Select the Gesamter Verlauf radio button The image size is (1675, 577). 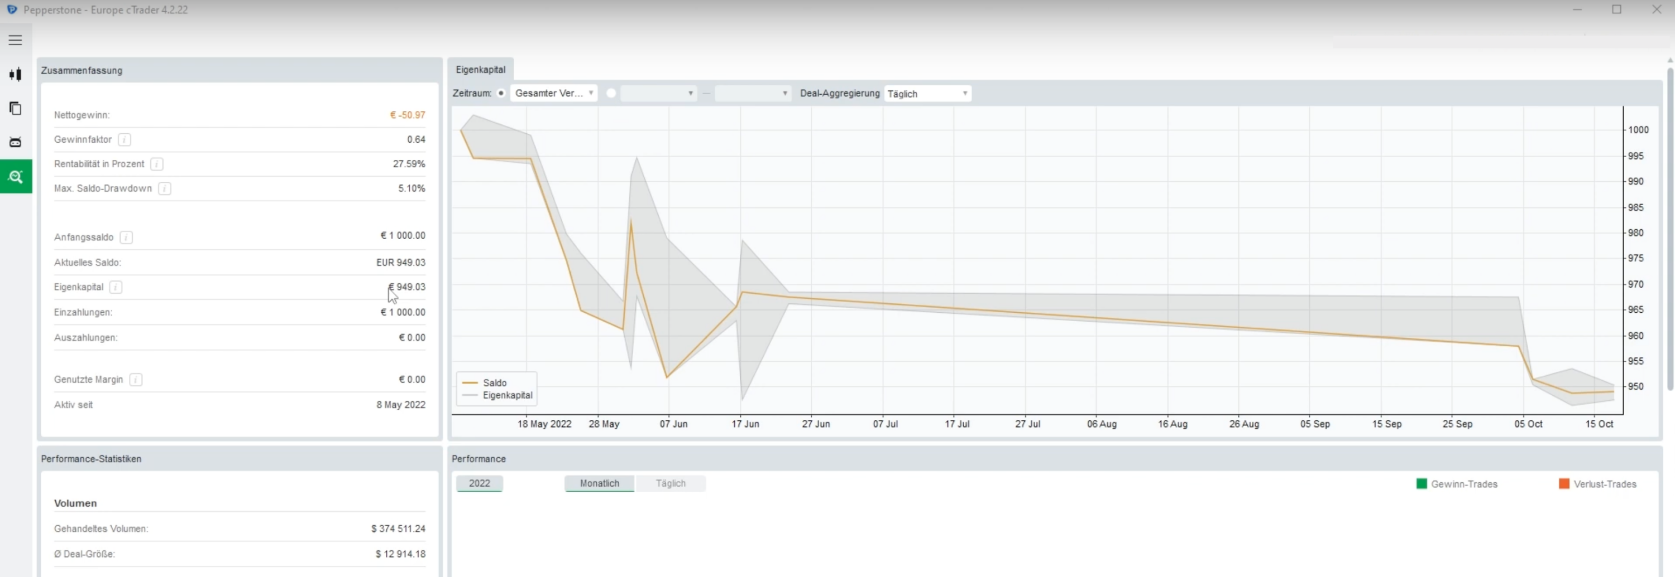(x=501, y=94)
